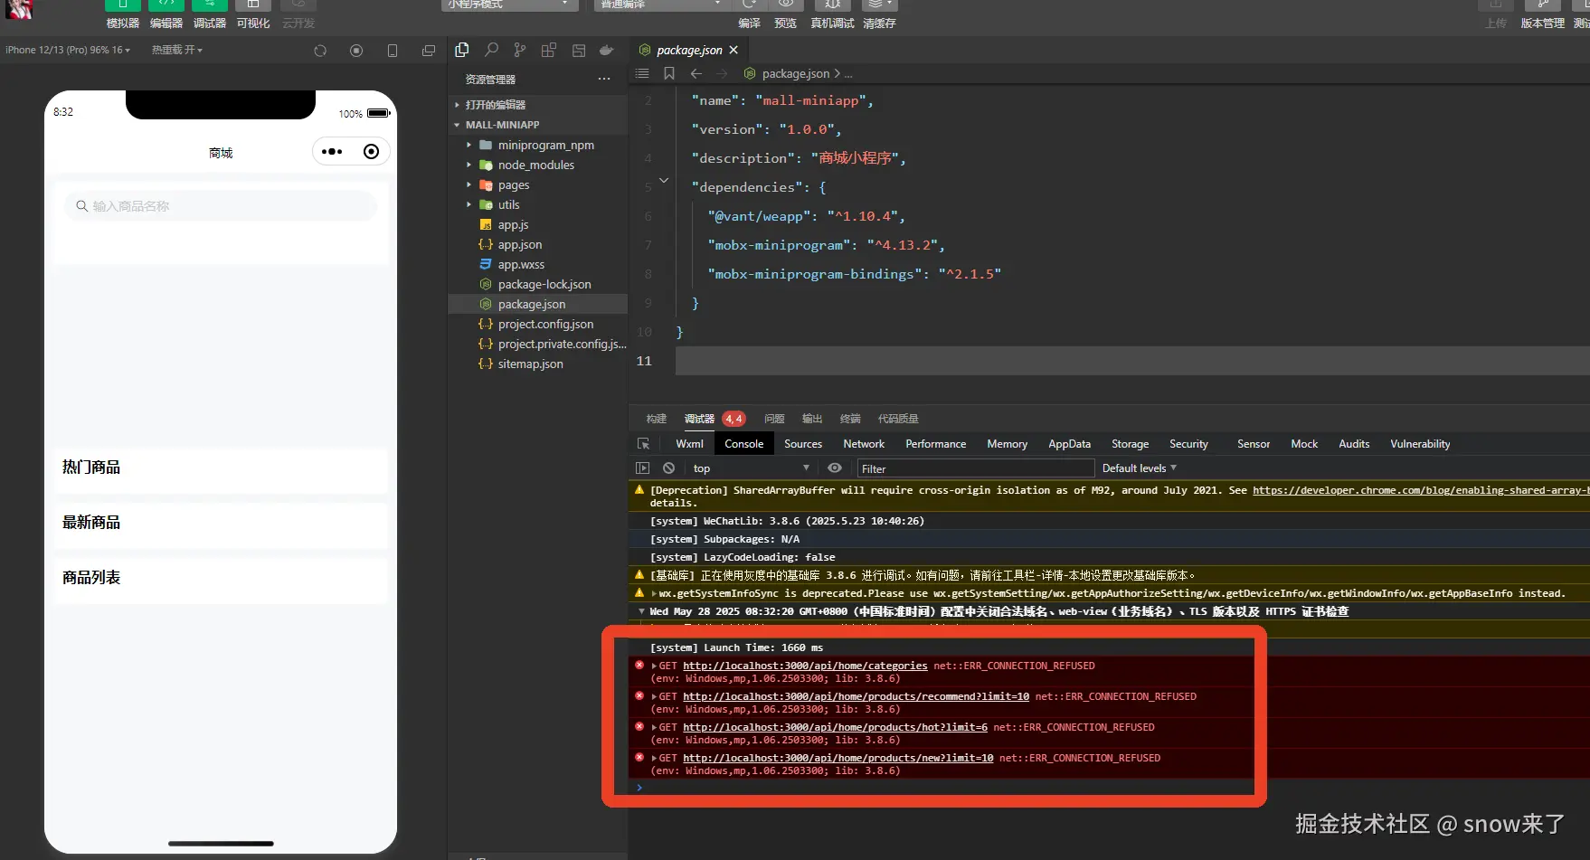Viewport: 1590px width, 860px height.
Task: Close the package.json editor tab
Action: 733,50
